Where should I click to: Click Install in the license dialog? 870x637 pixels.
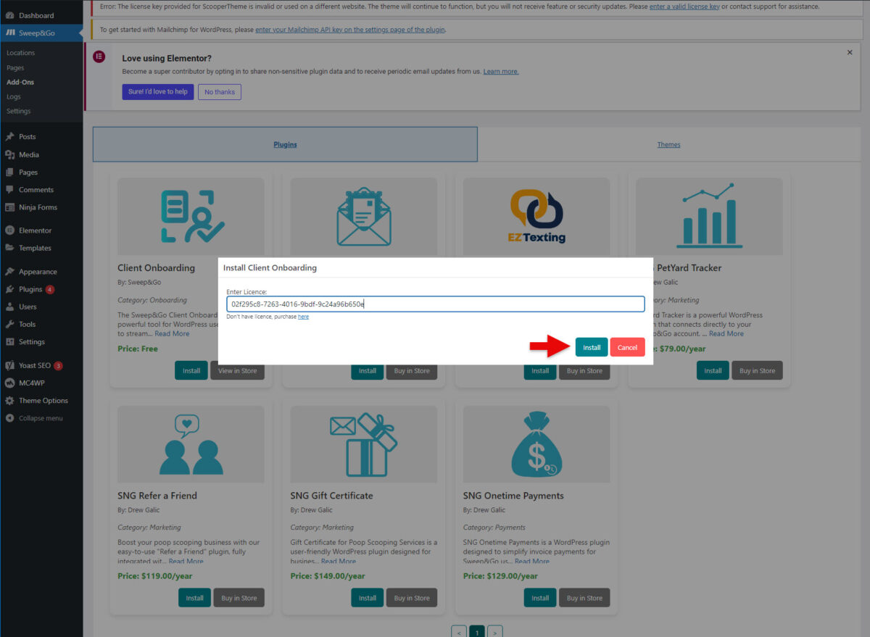pos(591,347)
